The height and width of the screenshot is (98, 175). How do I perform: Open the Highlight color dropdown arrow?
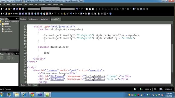(126, 9)
